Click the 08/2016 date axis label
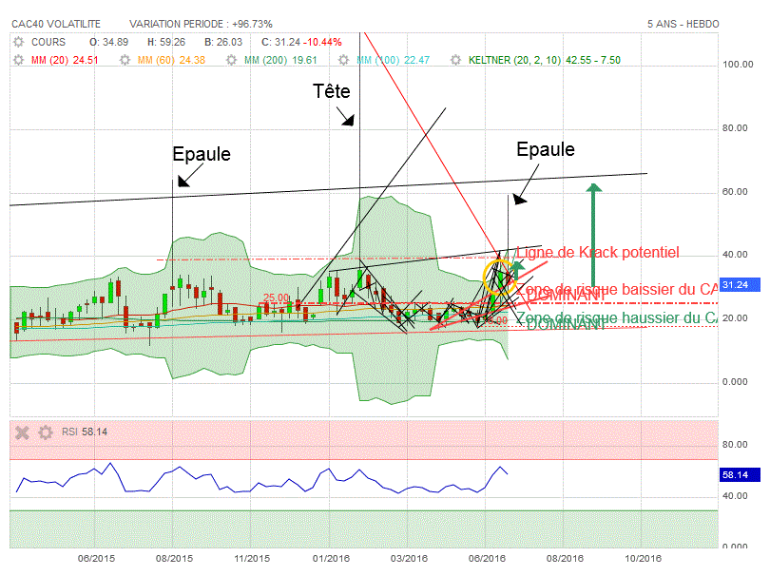Image resolution: width=770 pixels, height=576 pixels. click(x=565, y=558)
